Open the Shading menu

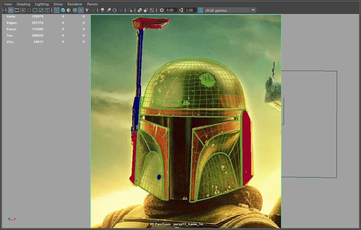(x=23, y=4)
